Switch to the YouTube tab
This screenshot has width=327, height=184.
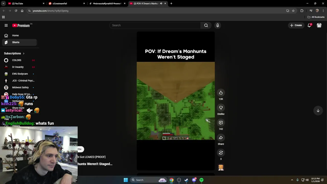coord(26,3)
